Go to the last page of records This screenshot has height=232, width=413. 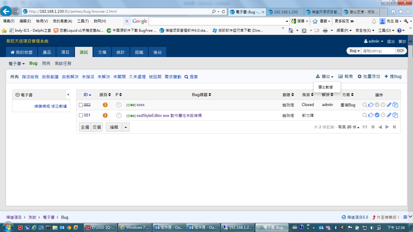coord(394,127)
